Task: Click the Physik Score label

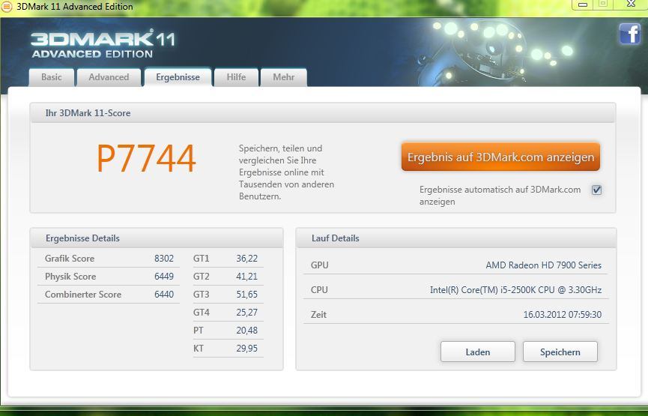Action: pyautogui.click(x=70, y=277)
